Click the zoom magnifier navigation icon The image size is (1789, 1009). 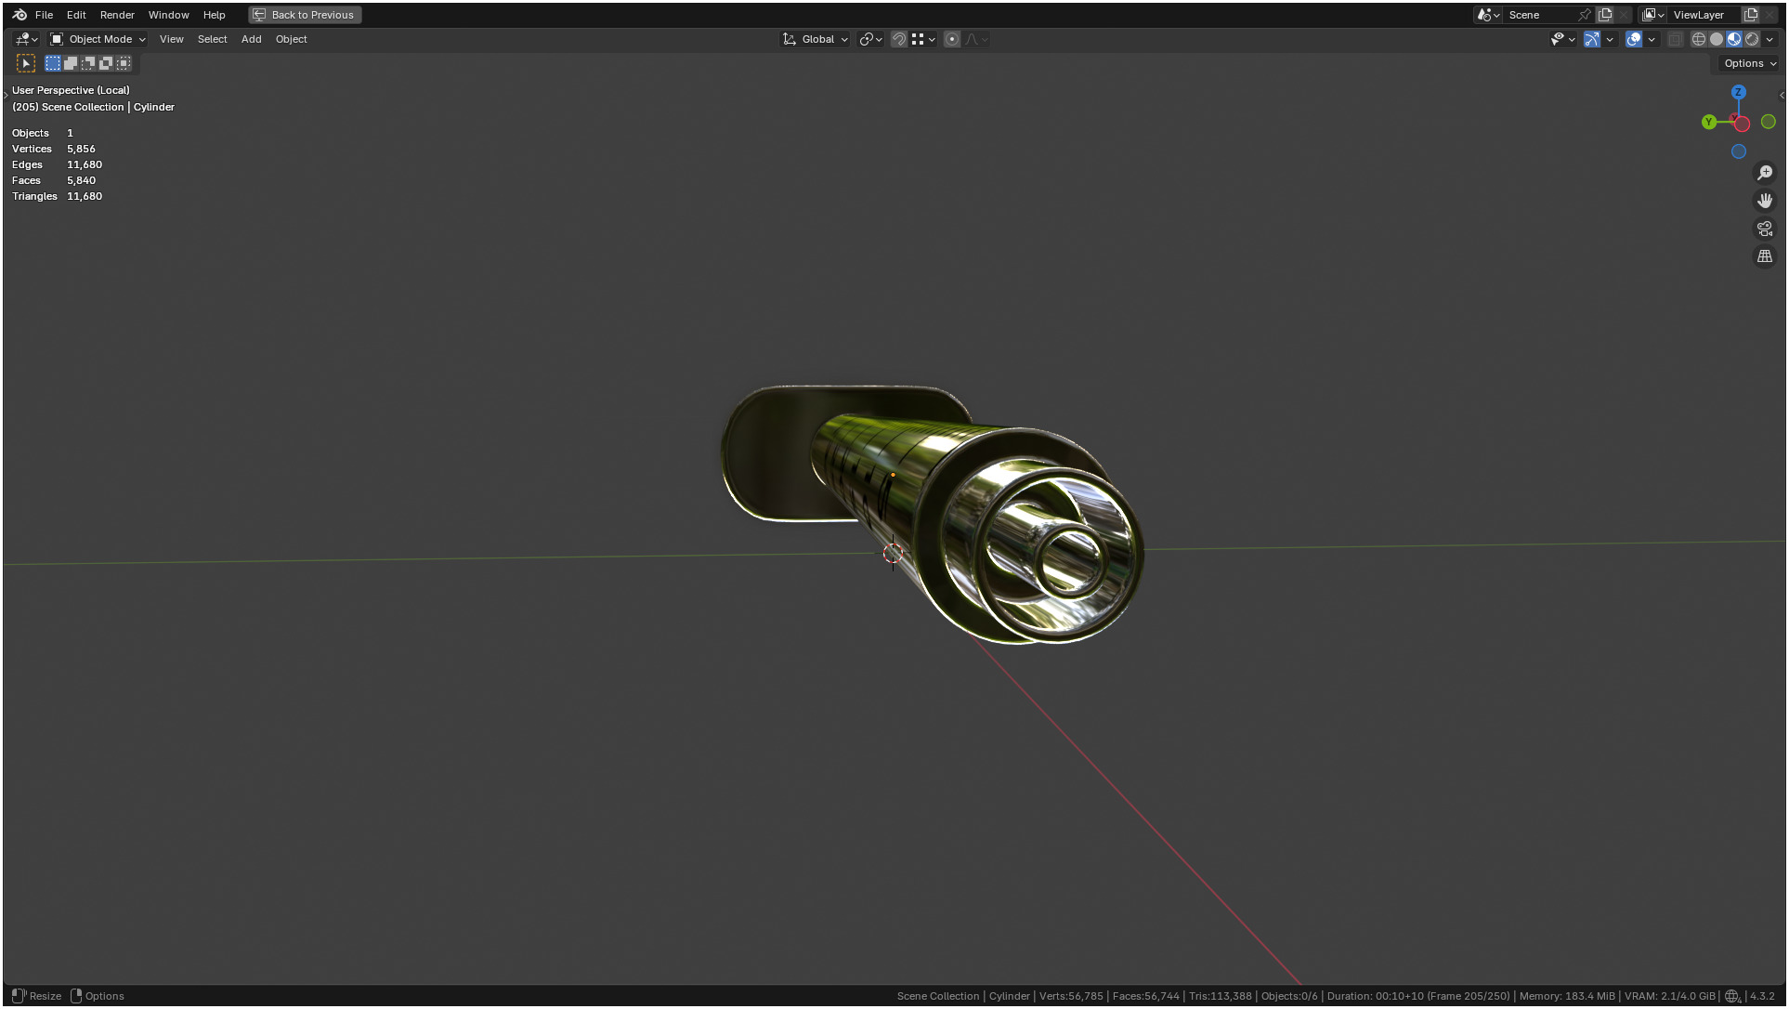click(x=1765, y=173)
